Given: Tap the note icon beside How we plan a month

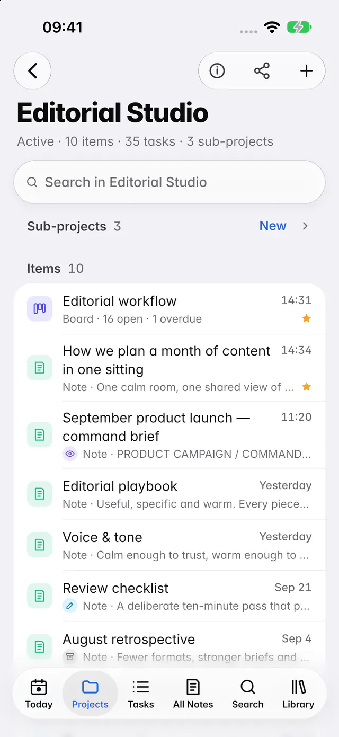Looking at the screenshot, I should tap(40, 368).
